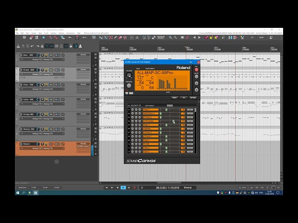Open the Actions menu
298x223 pixels.
tap(61, 33)
